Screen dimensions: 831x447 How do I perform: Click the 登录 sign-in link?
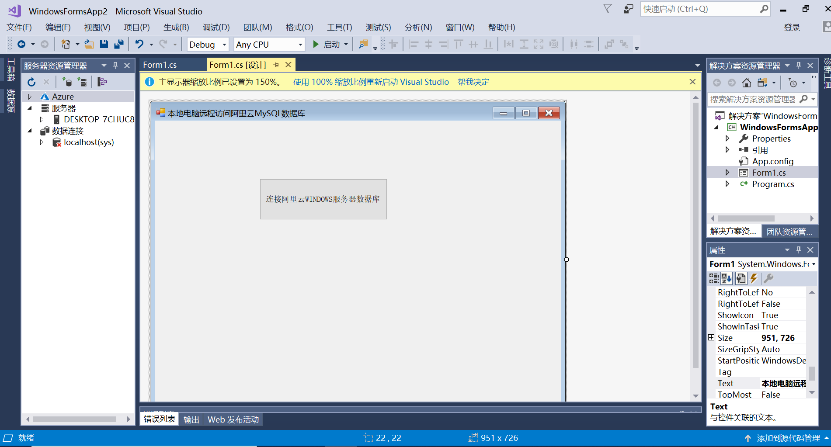tap(792, 28)
